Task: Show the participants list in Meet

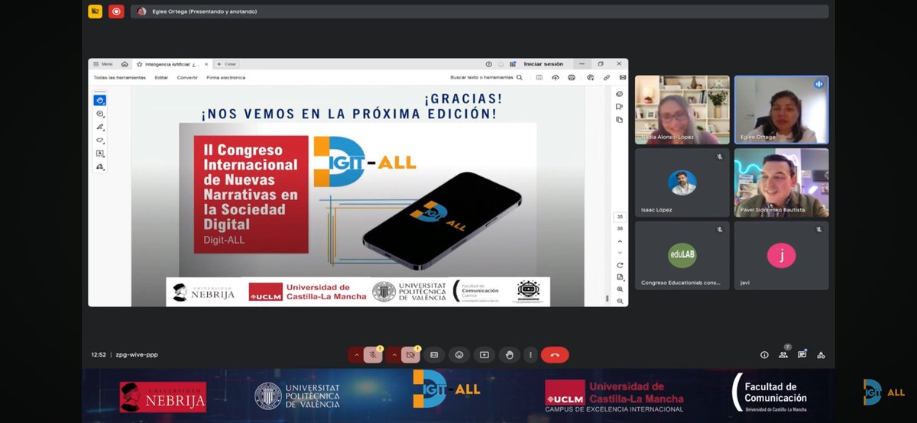Action: tap(783, 354)
